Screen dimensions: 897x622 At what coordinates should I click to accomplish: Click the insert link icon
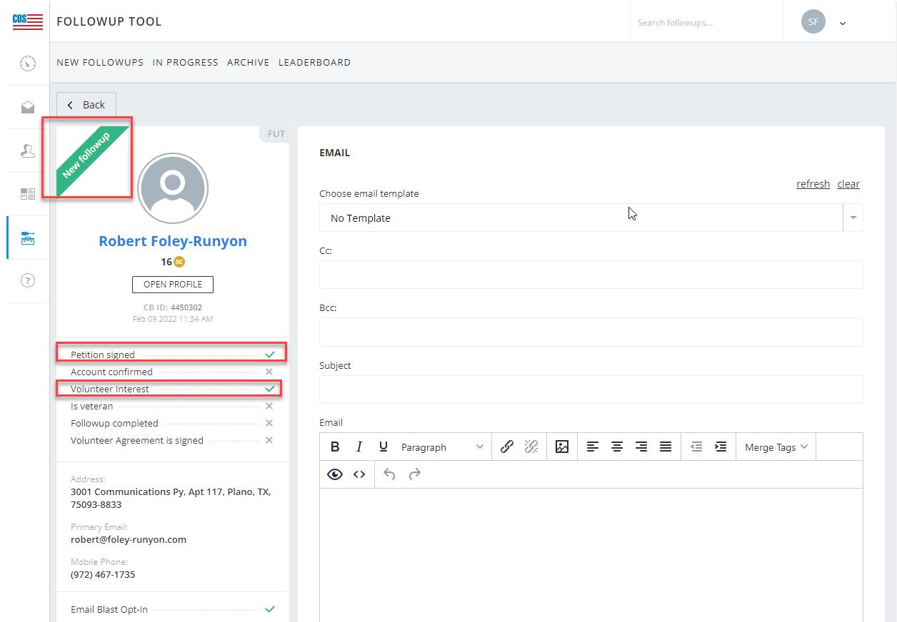507,447
